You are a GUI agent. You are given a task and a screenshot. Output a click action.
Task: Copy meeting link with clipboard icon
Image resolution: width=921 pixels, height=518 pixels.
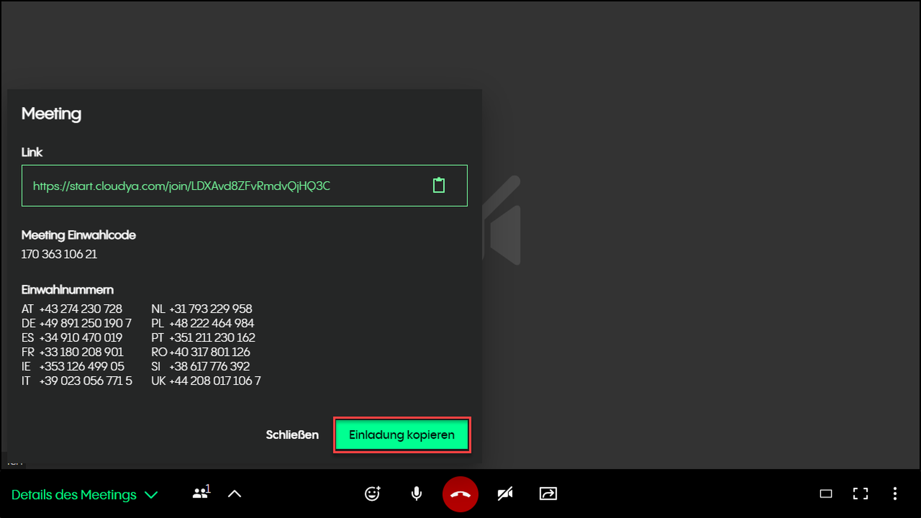(x=438, y=186)
